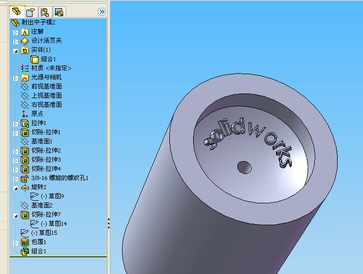Click the 设计活页夹 design binder icon

[25, 41]
